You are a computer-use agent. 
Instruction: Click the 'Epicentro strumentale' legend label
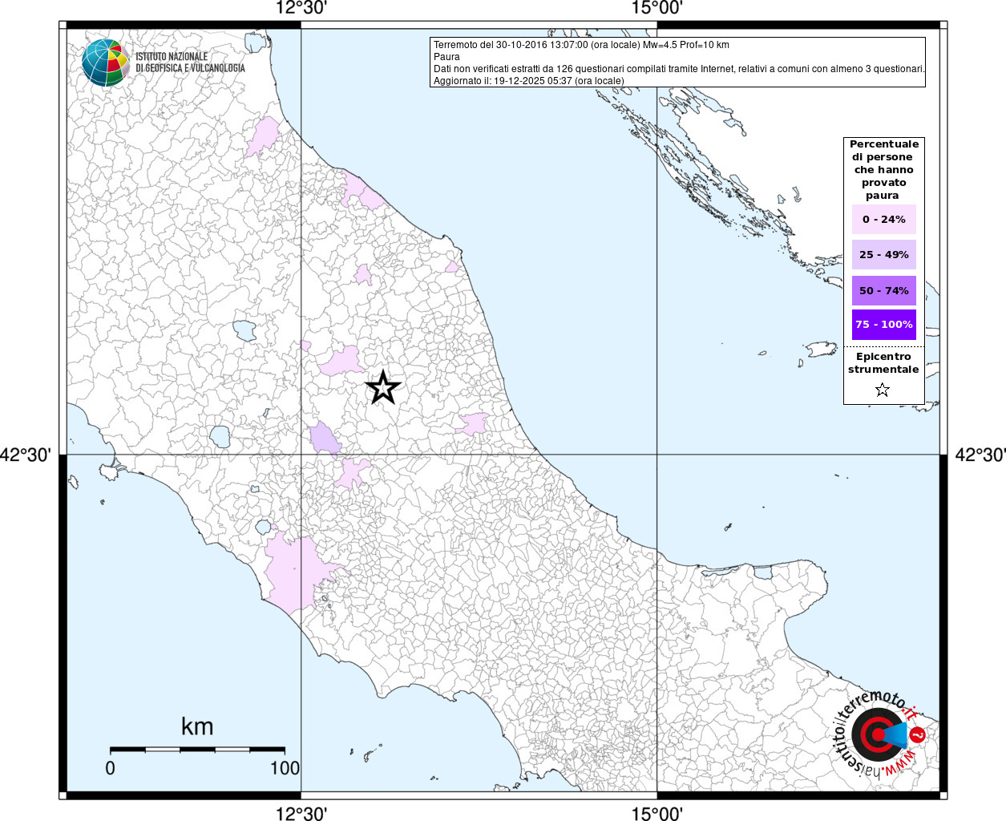click(x=883, y=363)
